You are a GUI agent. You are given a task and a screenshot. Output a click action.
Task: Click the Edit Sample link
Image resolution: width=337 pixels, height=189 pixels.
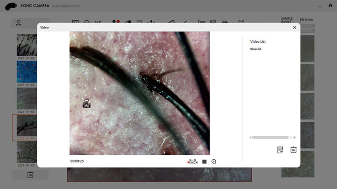(x=306, y=20)
